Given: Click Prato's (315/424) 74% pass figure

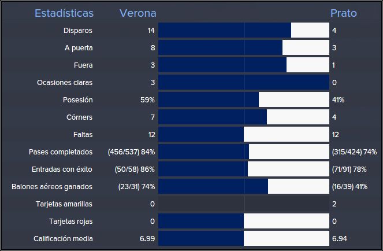Looking at the screenshot, I should pyautogui.click(x=354, y=152).
